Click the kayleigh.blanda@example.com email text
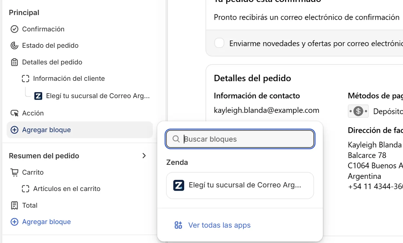Image resolution: width=403 pixels, height=243 pixels. 267,110
